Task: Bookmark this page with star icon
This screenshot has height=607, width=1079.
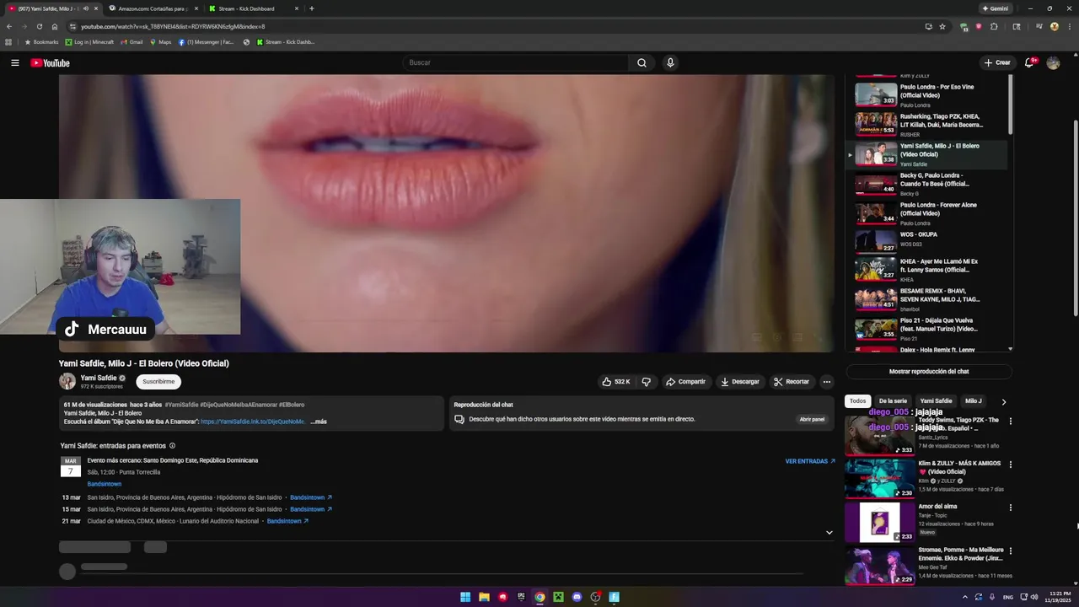Action: click(942, 26)
